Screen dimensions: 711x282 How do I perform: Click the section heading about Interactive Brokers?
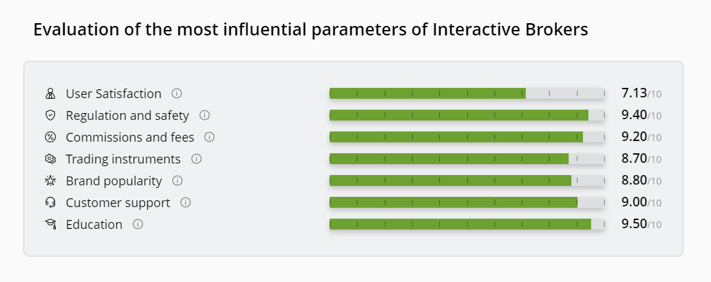coord(311,31)
